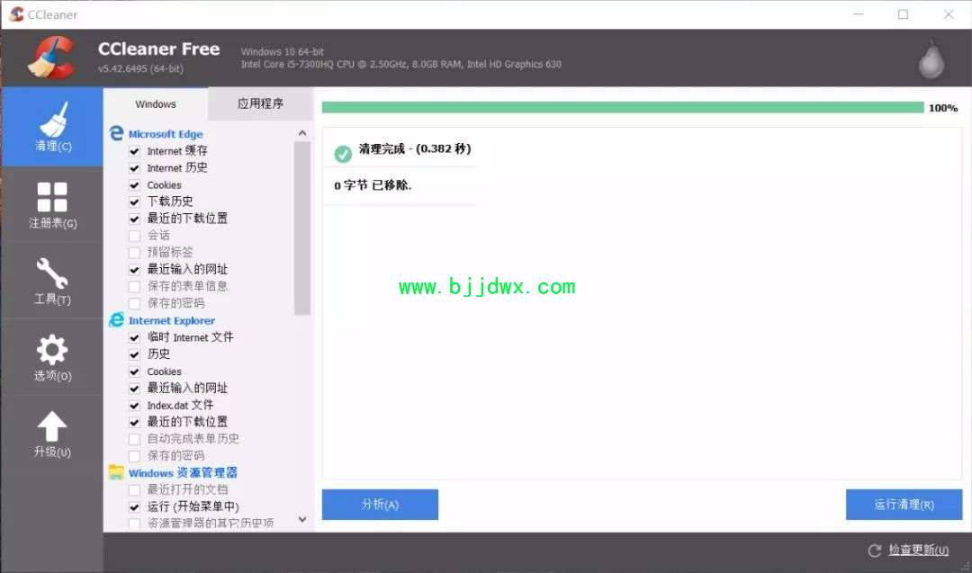
Task: Click the list scroll-up arrow
Action: coord(301,133)
